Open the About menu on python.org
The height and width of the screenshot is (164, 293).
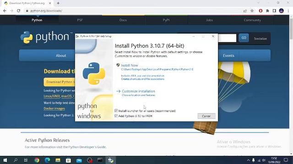point(61,56)
